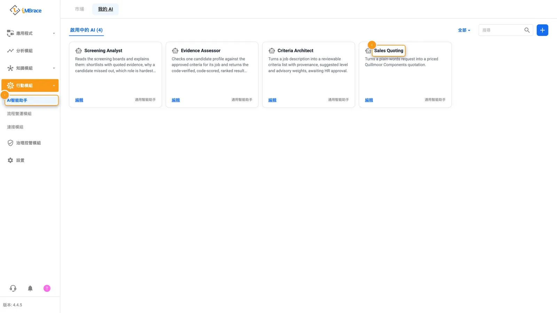This screenshot has height=313, width=557.
Task: Click the 行動模組 gear icon
Action: (10, 86)
